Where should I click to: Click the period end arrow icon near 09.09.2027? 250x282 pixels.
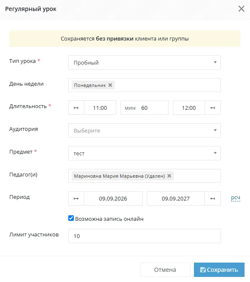tap(212, 198)
